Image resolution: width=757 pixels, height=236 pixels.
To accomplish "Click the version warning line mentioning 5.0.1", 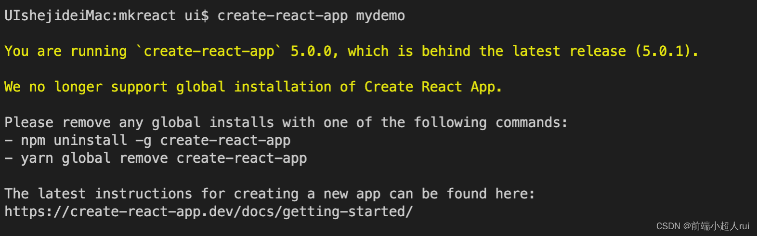I will click(x=352, y=51).
